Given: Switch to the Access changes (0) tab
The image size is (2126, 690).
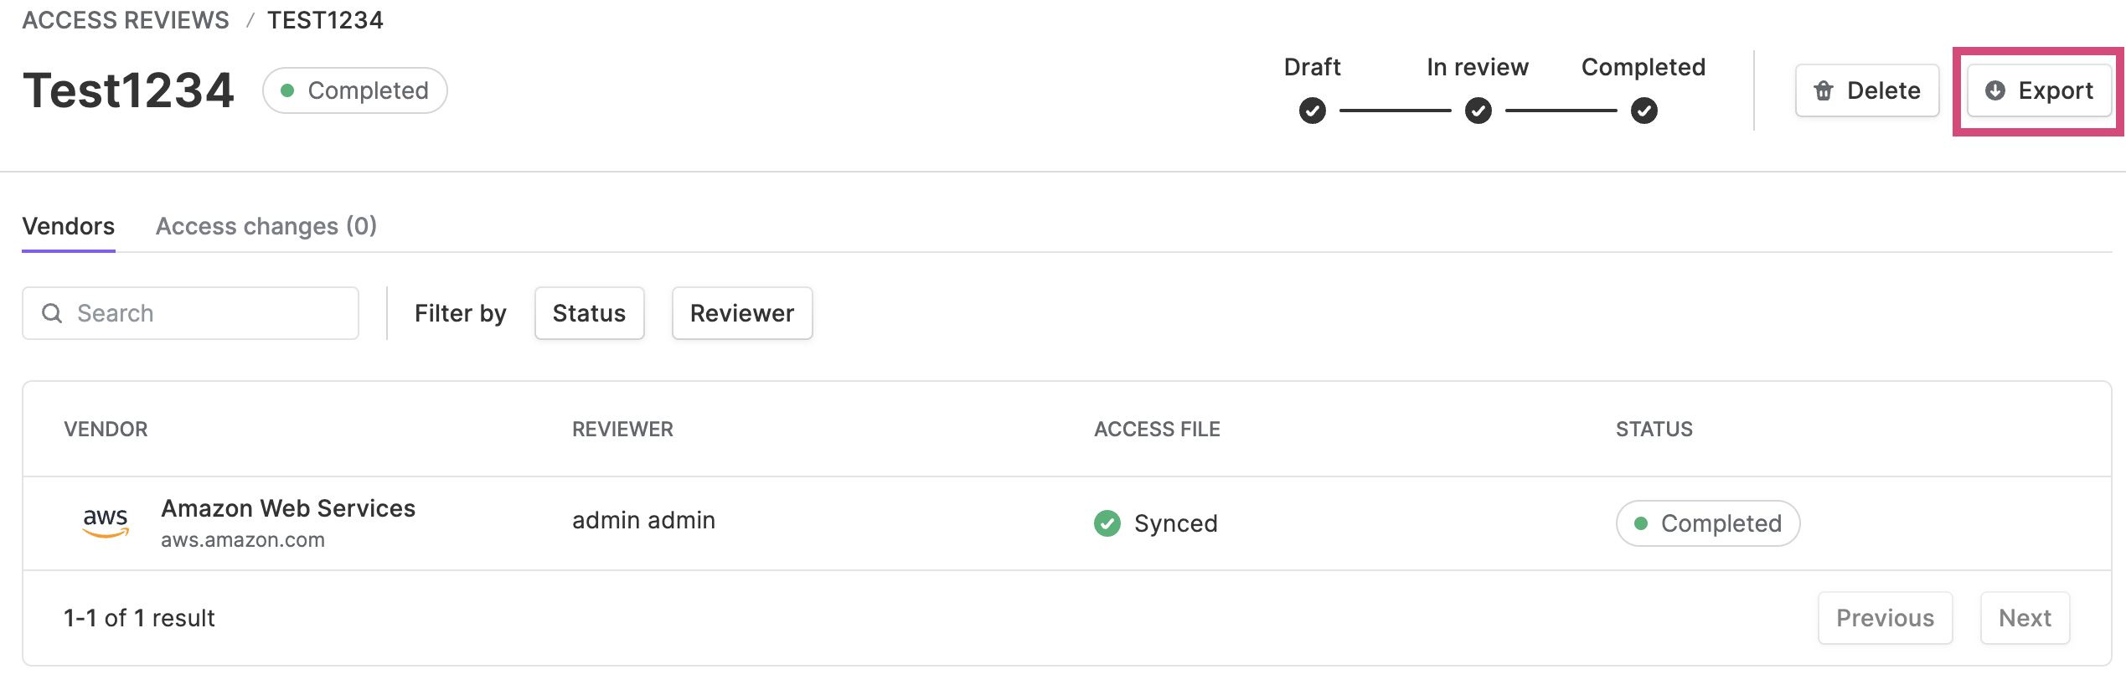Looking at the screenshot, I should (266, 226).
